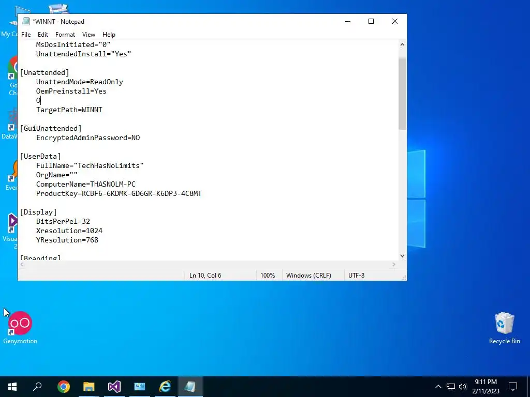530x397 pixels.
Task: Open taskbar search
Action: [x=37, y=387]
